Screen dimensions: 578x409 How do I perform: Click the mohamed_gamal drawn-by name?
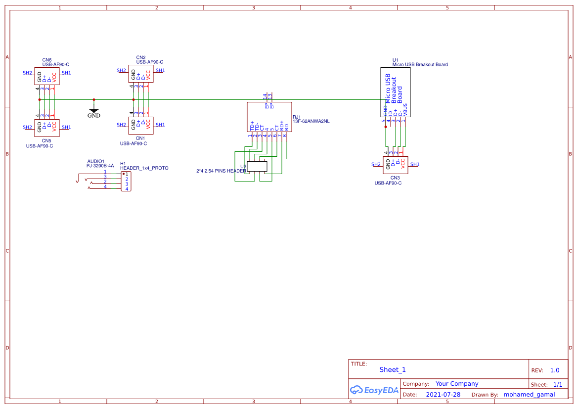(x=529, y=394)
